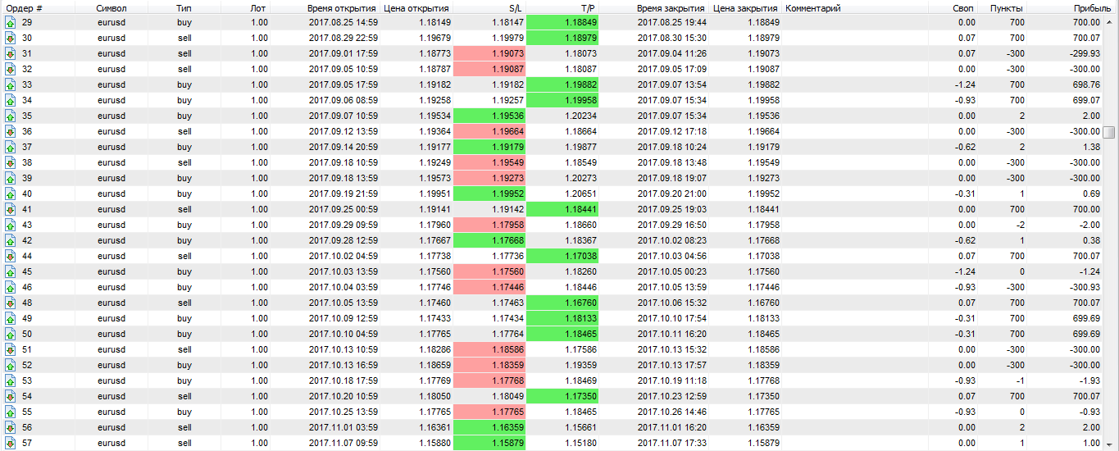
Task: Click green T/P cell 1.18849 of order 29
Action: pos(562,22)
